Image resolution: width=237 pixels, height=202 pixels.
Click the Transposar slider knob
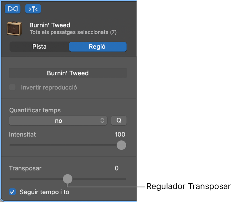[68, 179]
